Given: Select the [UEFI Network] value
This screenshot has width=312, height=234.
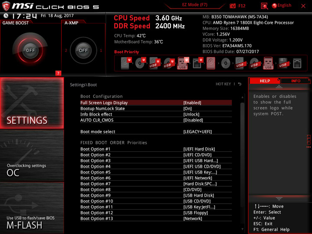Looking at the screenshot, I should [198, 178].
